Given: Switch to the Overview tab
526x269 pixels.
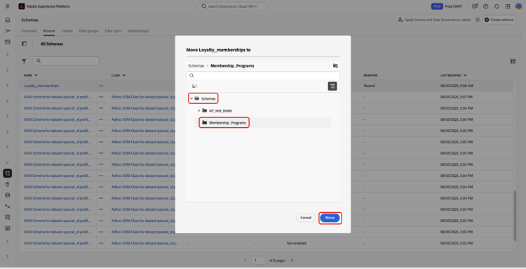Looking at the screenshot, I should tap(29, 31).
